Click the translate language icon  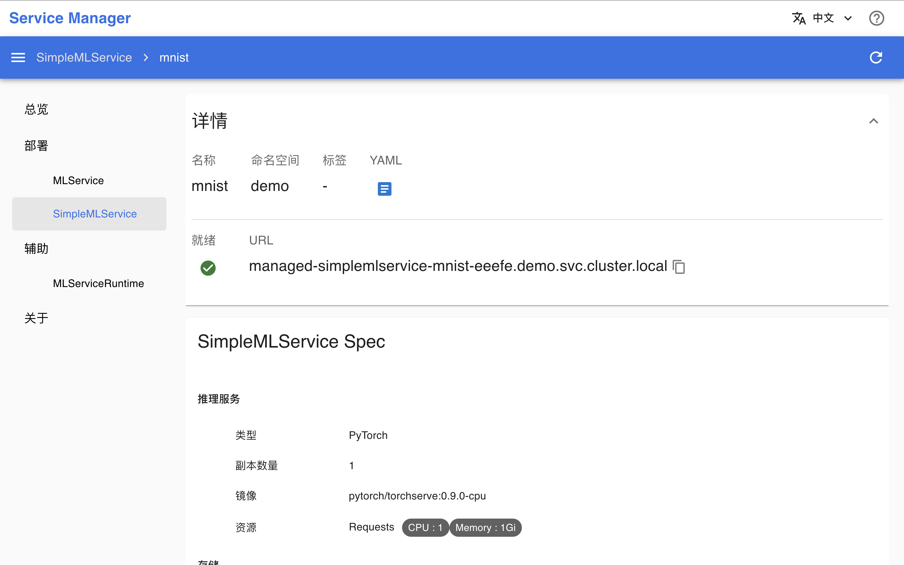[799, 18]
